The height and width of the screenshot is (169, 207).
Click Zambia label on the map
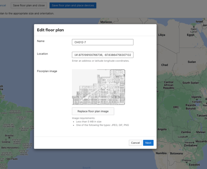pos(186,132)
